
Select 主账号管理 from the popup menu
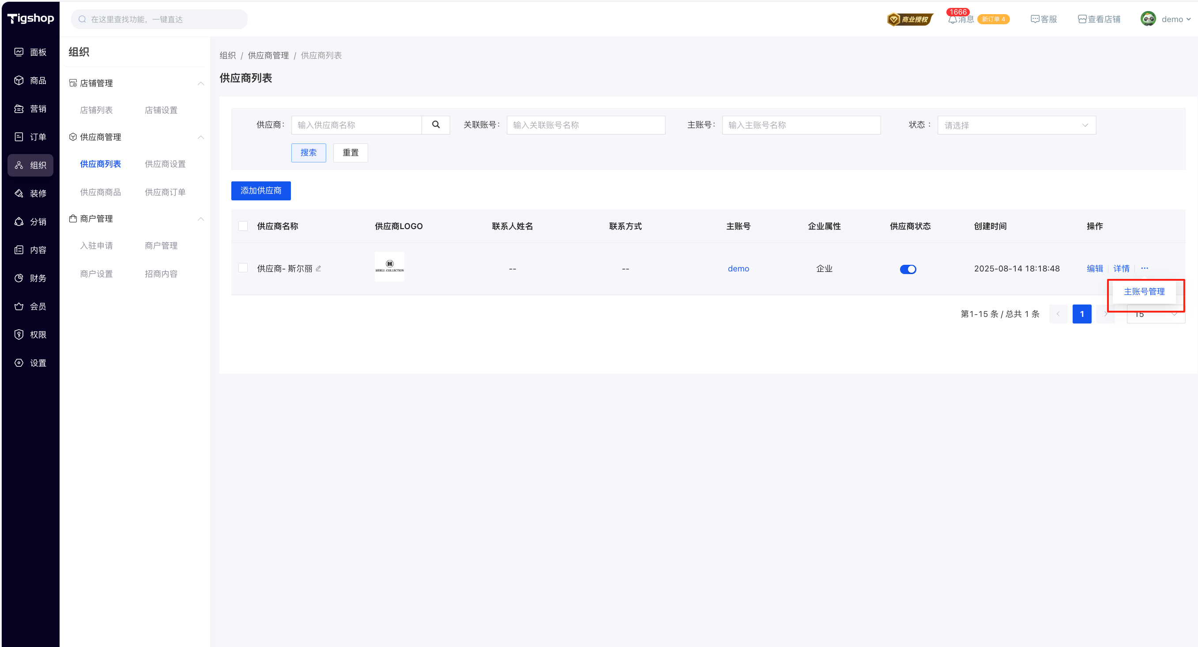click(x=1144, y=292)
